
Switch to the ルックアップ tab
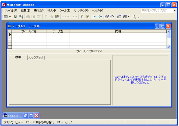coord(36,58)
